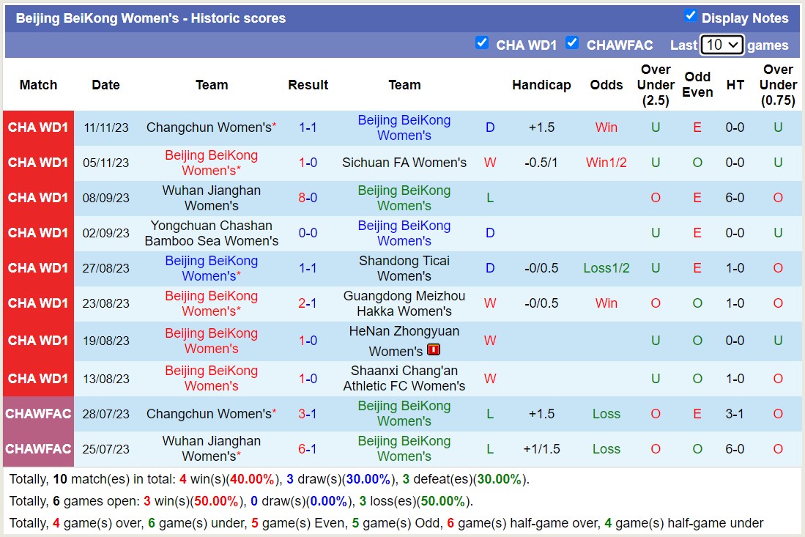Viewport: 805px width, 537px height.
Task: Click the 2-1 result against Guangdong Meizhou Hakka
Action: pos(308,303)
